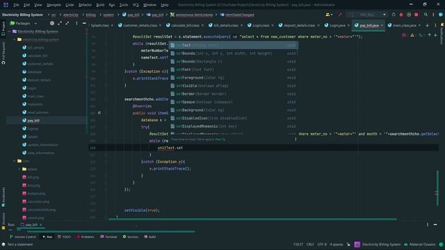Screen dimensions: 445x250
Task: Open the Bookmarks sidebar panel
Action: point(3,197)
